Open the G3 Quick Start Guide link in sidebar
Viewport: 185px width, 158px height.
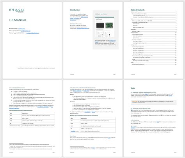112,41
